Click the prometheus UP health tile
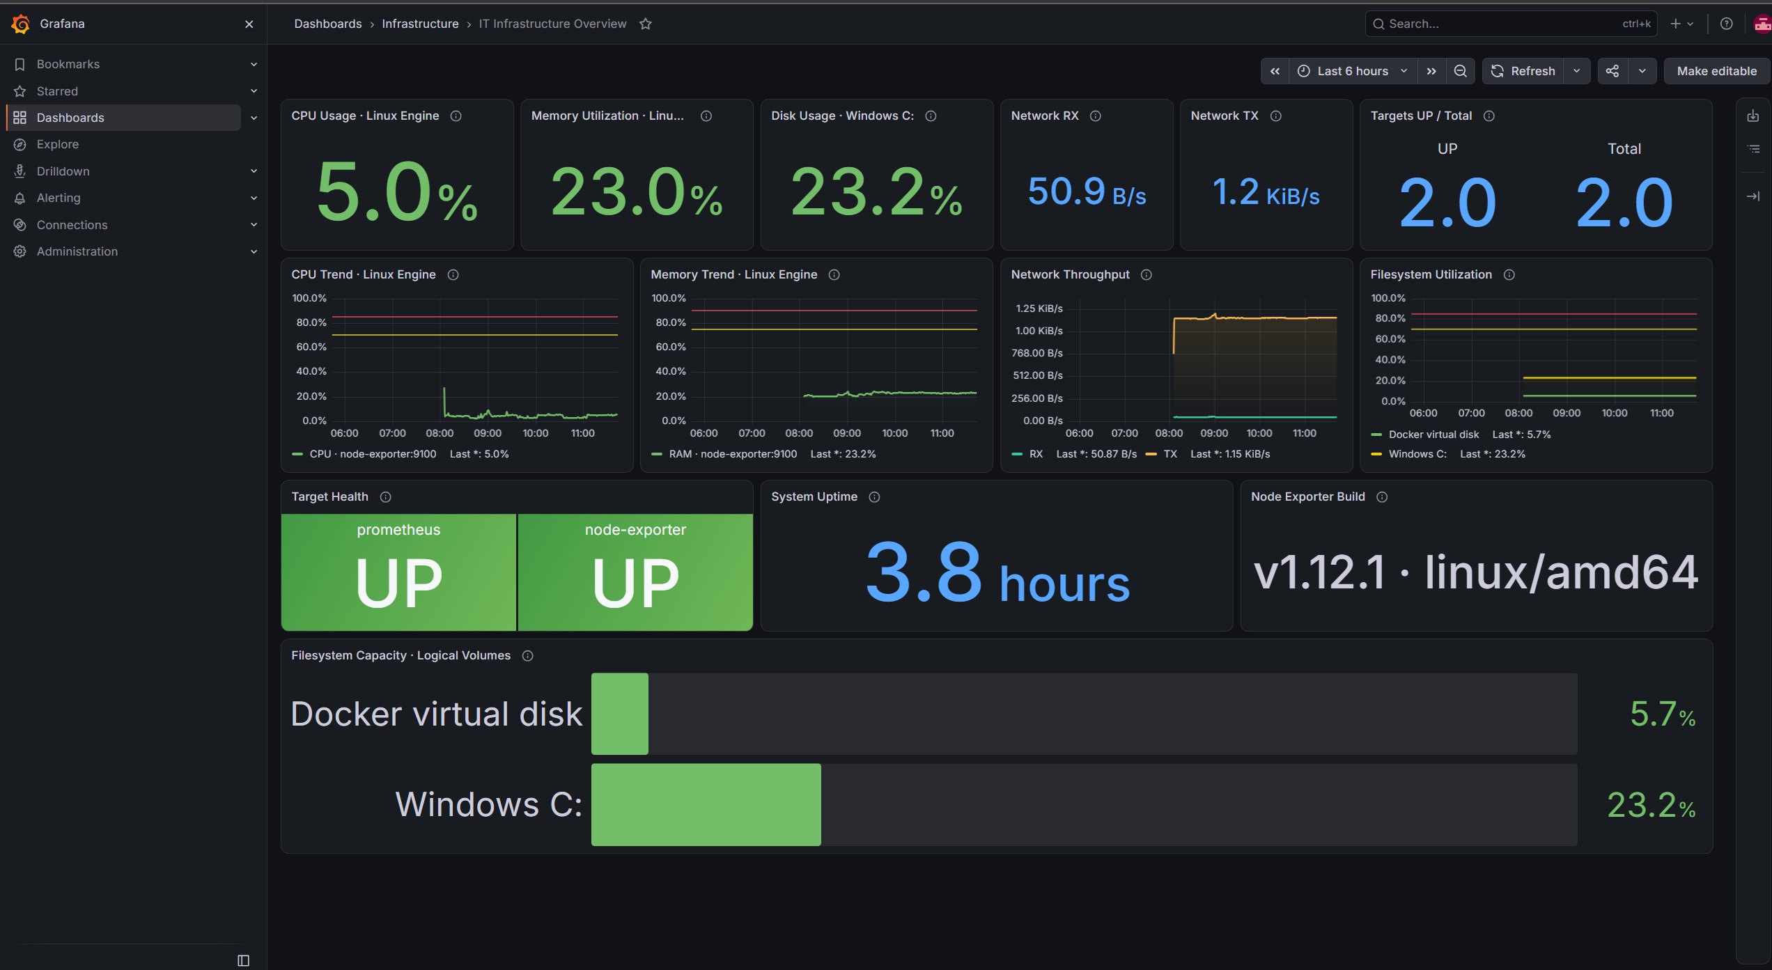Screen dimensions: 1772x970 click(x=398, y=572)
